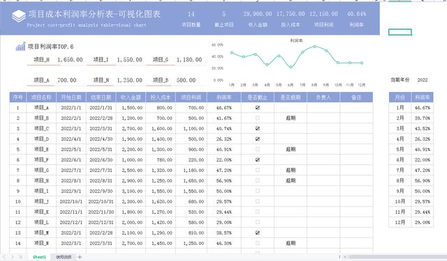Toggle the 是否截止 checkbox for 项目_A
This screenshot has height=261, width=447.
[x=258, y=108]
